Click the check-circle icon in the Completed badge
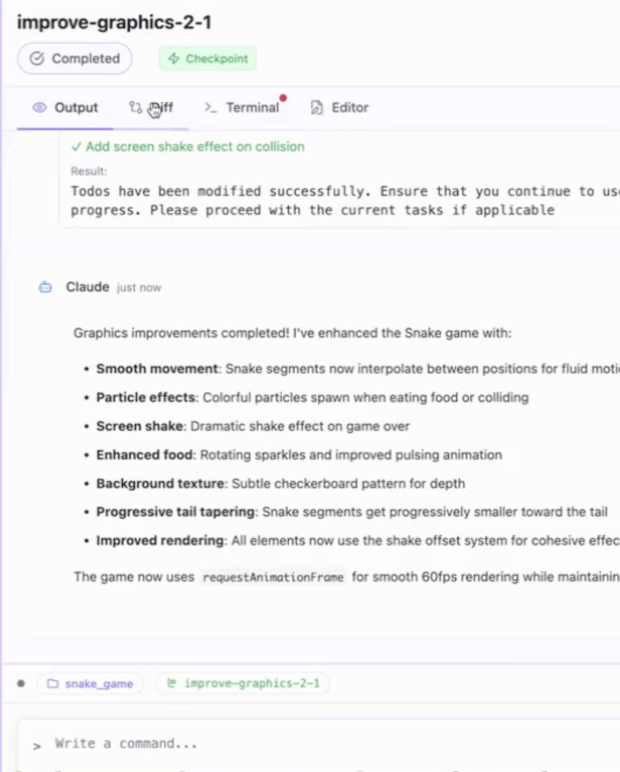Screen dimensions: 620x772 (37, 58)
